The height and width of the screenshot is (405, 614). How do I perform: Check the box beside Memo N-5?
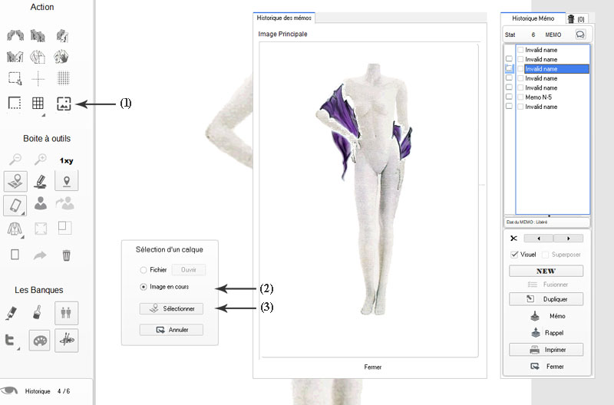pos(509,97)
